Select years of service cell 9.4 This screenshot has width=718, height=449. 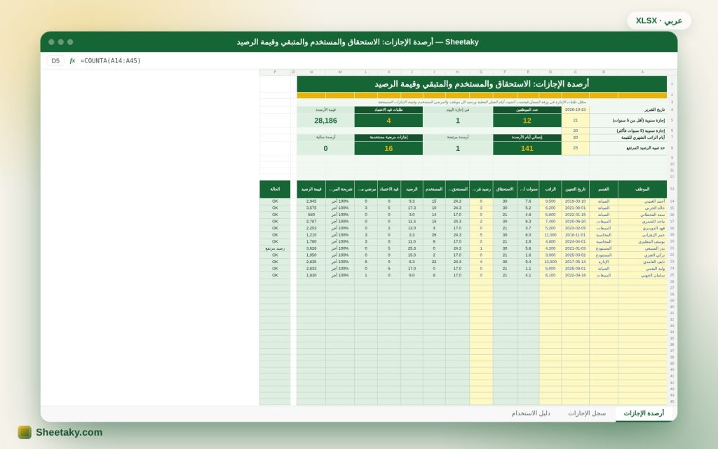(x=528, y=262)
